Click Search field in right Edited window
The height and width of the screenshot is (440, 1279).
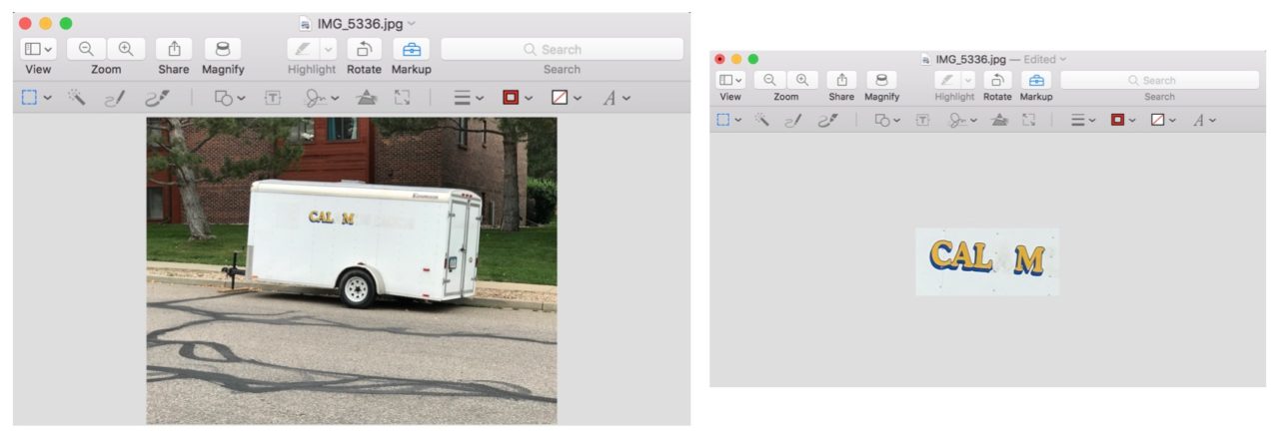tap(1159, 80)
